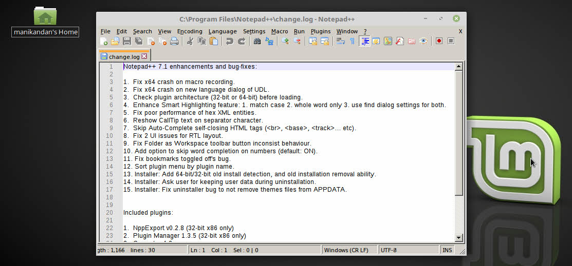Click the 'lines : 30' status bar text
572x266 pixels.
143,250
